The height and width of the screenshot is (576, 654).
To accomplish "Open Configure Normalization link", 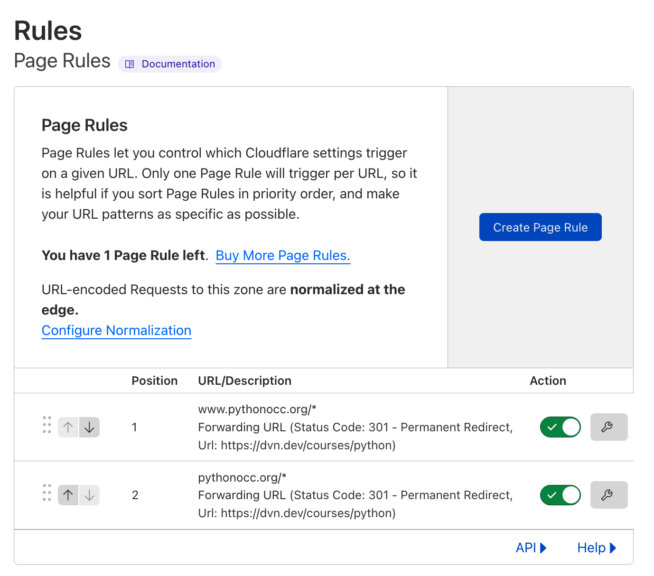I will coord(117,330).
